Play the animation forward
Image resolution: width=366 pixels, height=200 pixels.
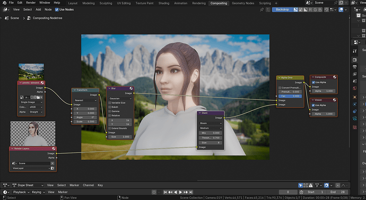(180, 192)
